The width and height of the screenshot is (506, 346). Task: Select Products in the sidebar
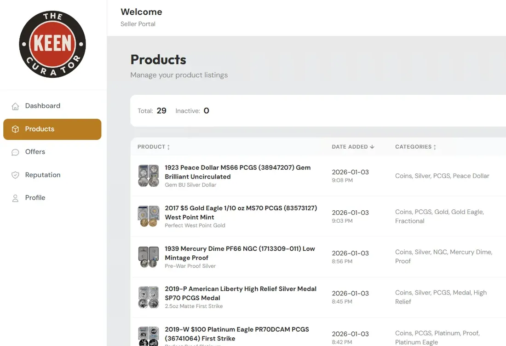(52, 129)
